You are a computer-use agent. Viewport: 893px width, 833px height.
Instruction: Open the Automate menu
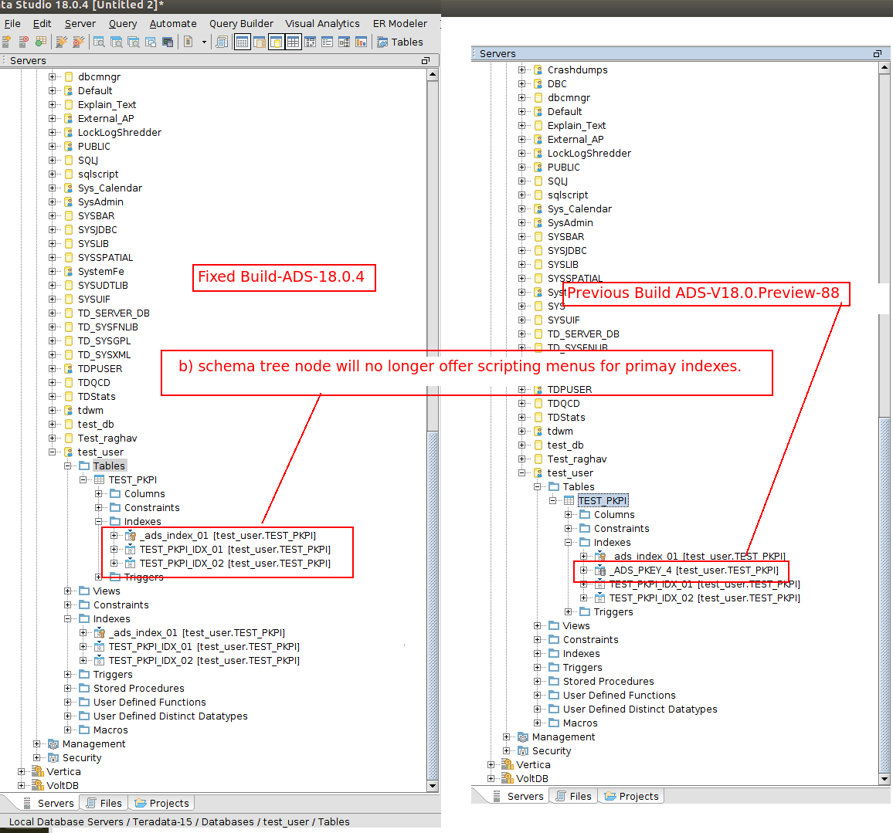click(173, 23)
